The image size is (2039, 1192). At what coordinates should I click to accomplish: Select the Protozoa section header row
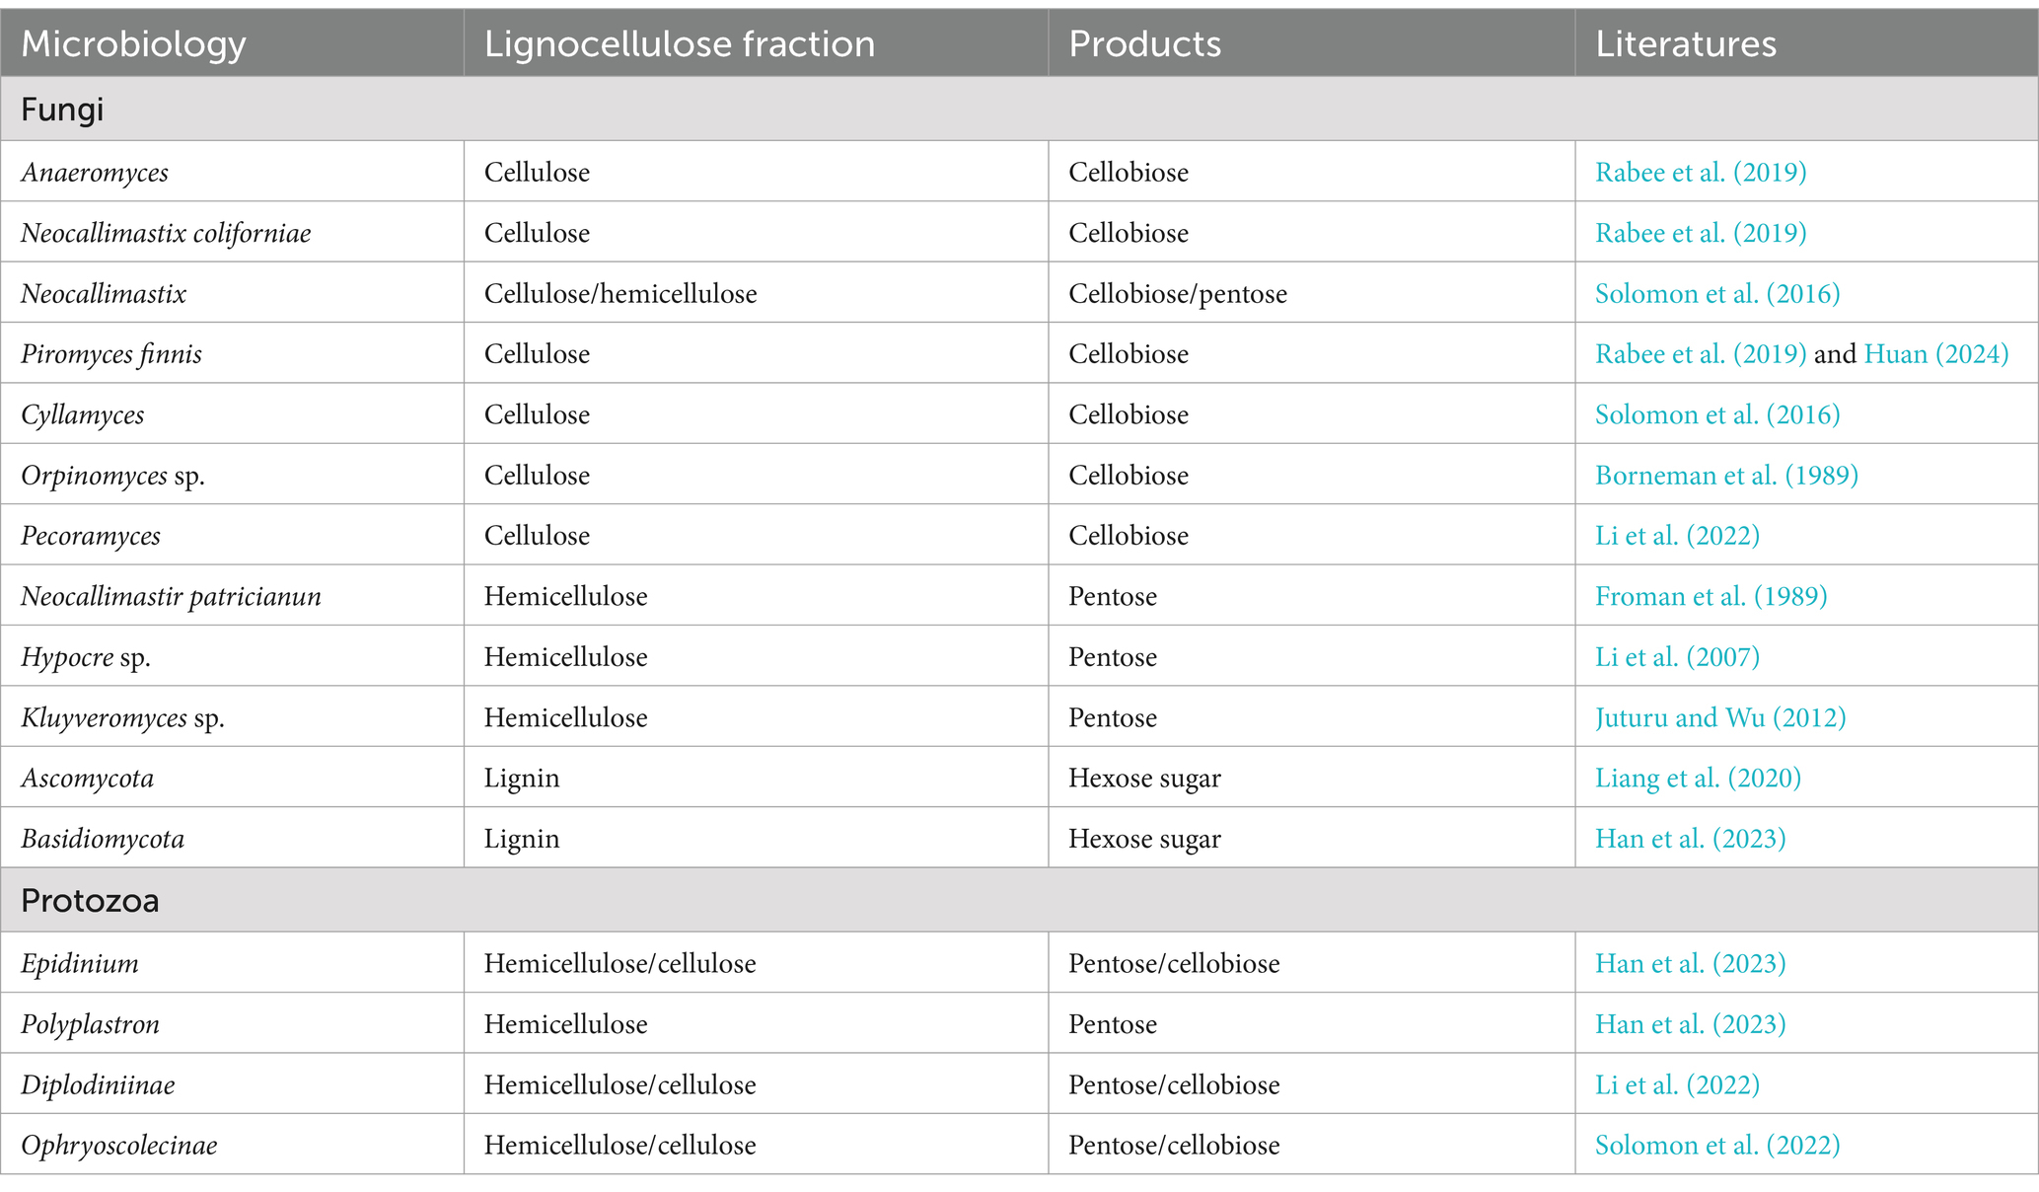pos(1019,900)
